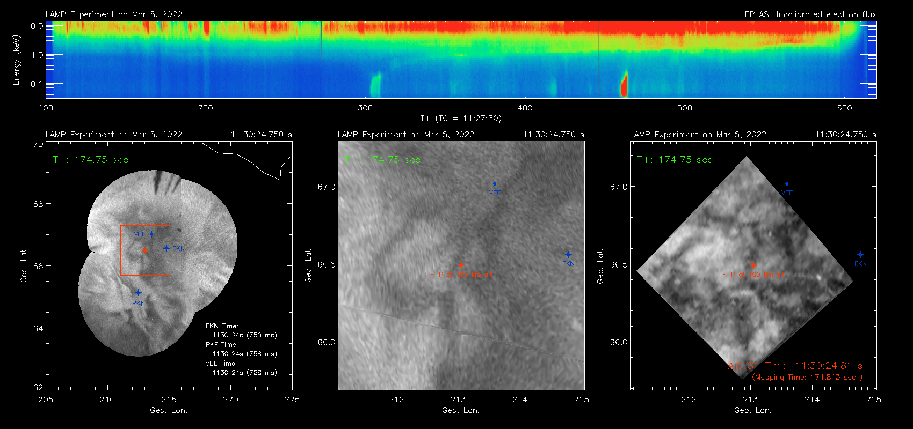Click the VEE station star in the all-sky map
The height and width of the screenshot is (429, 913).
click(x=151, y=234)
